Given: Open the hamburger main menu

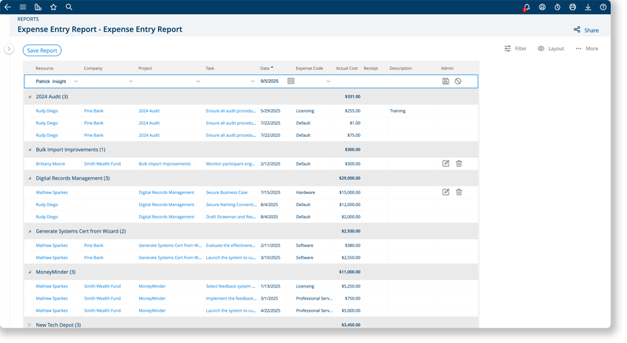Looking at the screenshot, I should [23, 7].
